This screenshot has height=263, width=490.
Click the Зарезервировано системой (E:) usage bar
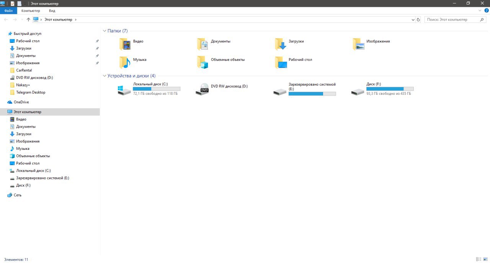tap(312, 94)
